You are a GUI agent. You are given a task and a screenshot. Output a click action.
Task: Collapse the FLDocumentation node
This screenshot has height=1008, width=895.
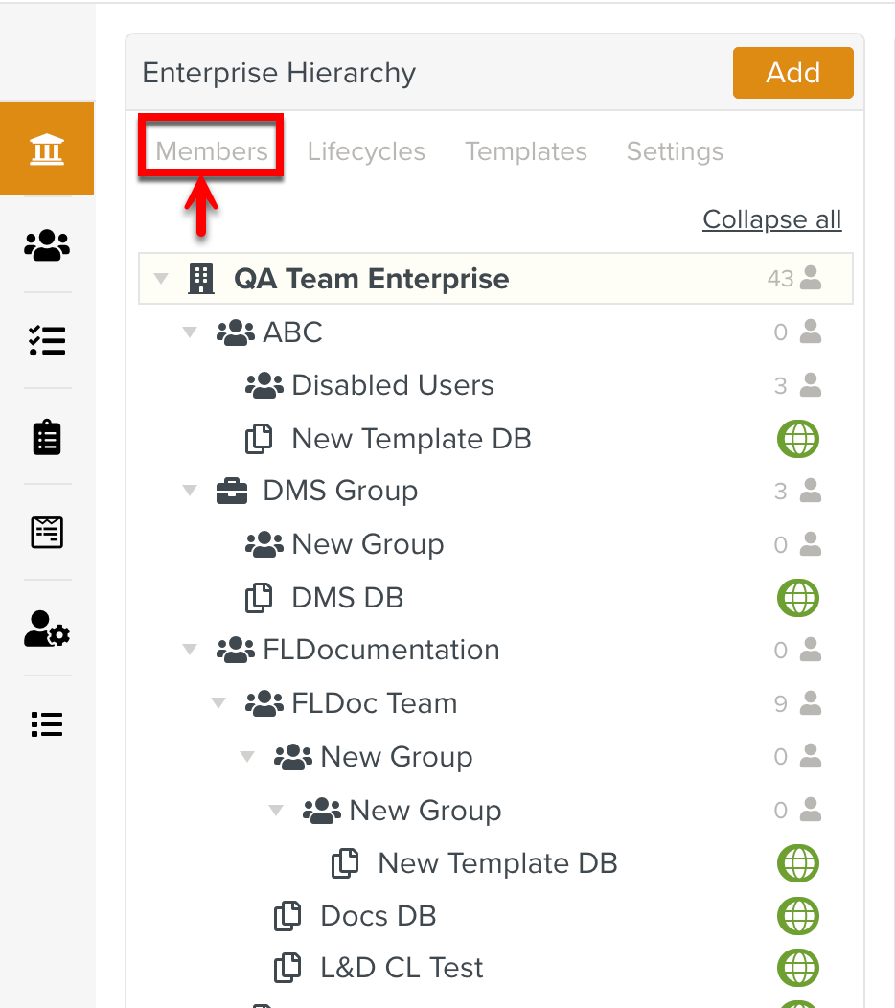(x=190, y=651)
